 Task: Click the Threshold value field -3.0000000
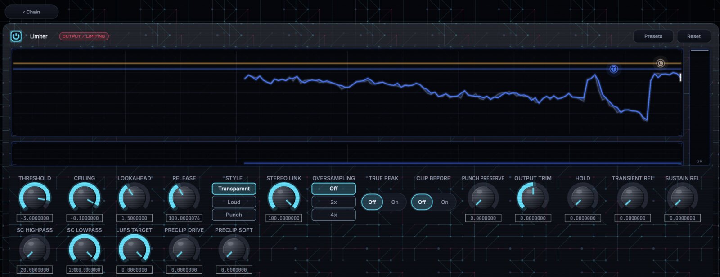click(x=35, y=218)
